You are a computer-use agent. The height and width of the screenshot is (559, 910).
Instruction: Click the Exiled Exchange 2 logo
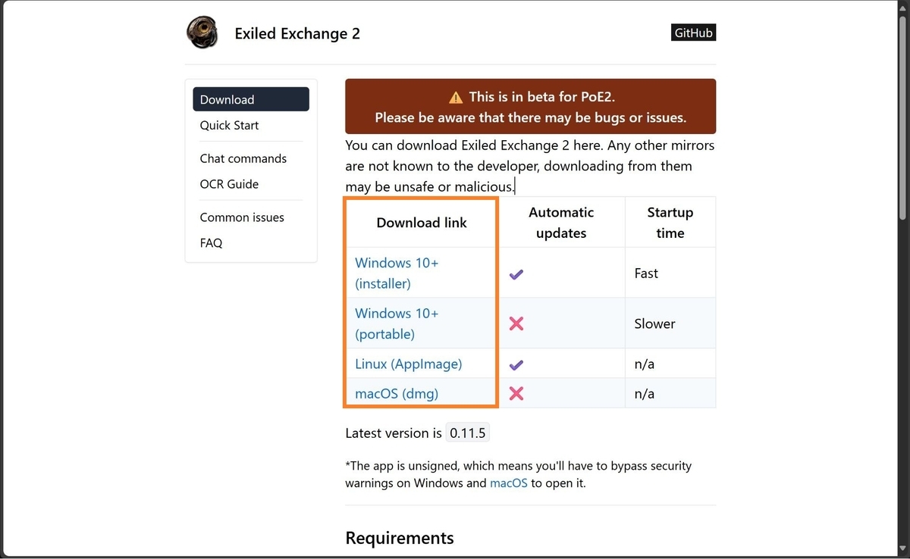[202, 33]
